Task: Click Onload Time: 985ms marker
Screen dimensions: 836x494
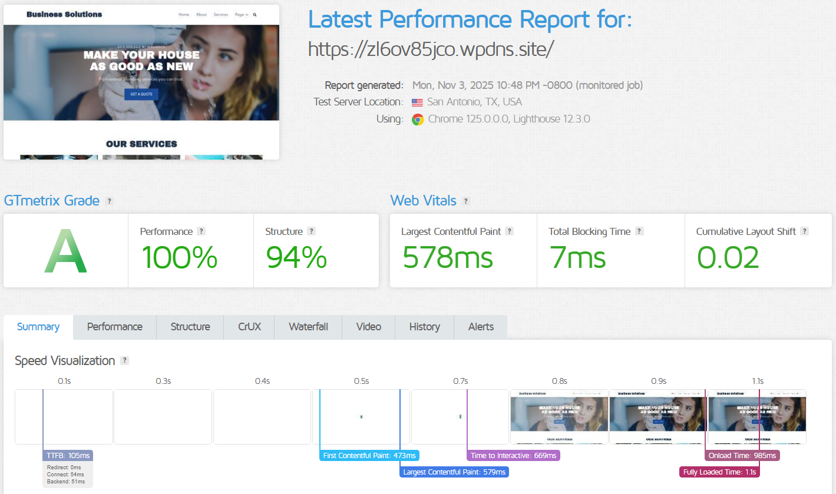Action: click(742, 456)
